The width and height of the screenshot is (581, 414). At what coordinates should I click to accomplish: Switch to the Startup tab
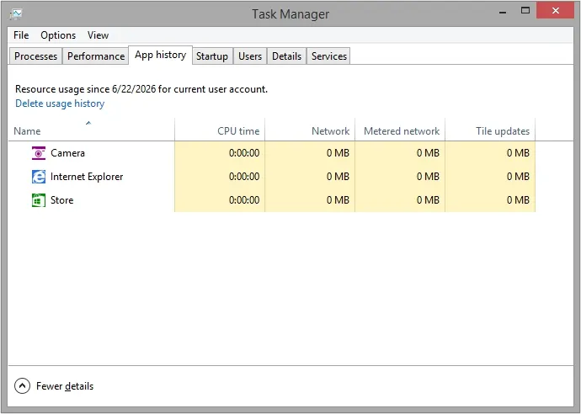pyautogui.click(x=212, y=56)
